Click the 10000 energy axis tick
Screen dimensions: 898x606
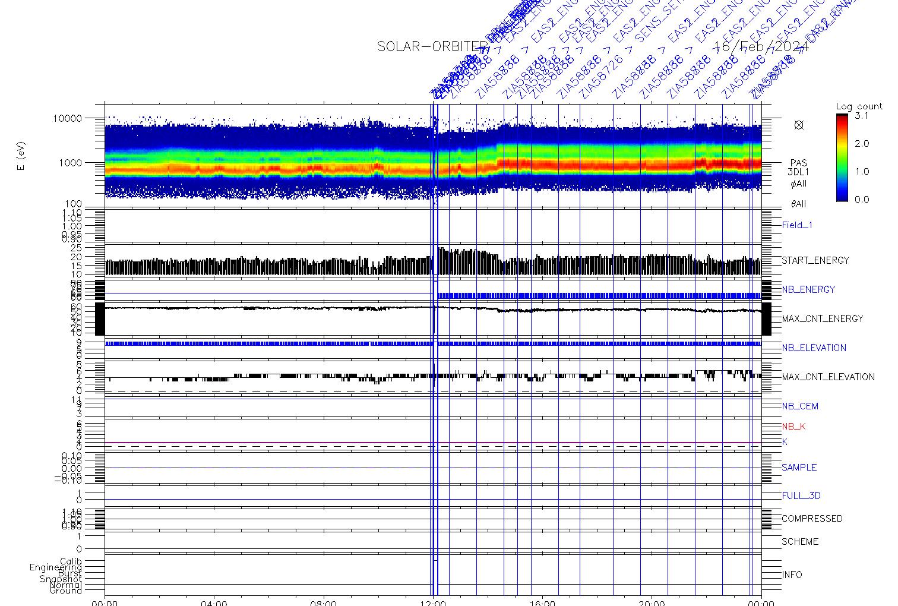[x=67, y=118]
